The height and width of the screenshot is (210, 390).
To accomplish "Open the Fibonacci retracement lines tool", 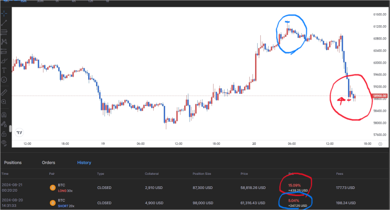I will [x=4, y=32].
